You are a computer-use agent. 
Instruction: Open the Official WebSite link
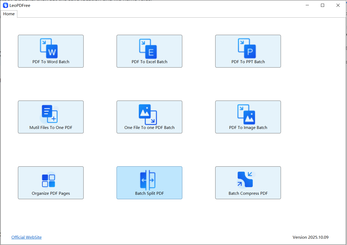tap(26, 237)
